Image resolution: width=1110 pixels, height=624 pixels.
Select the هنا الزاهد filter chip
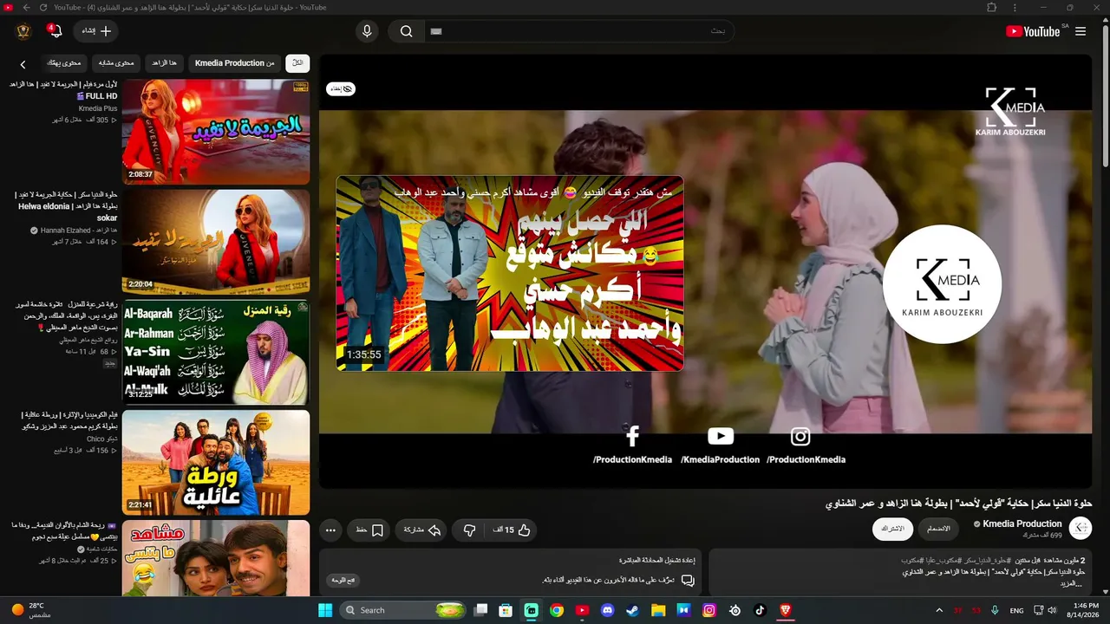click(x=164, y=63)
